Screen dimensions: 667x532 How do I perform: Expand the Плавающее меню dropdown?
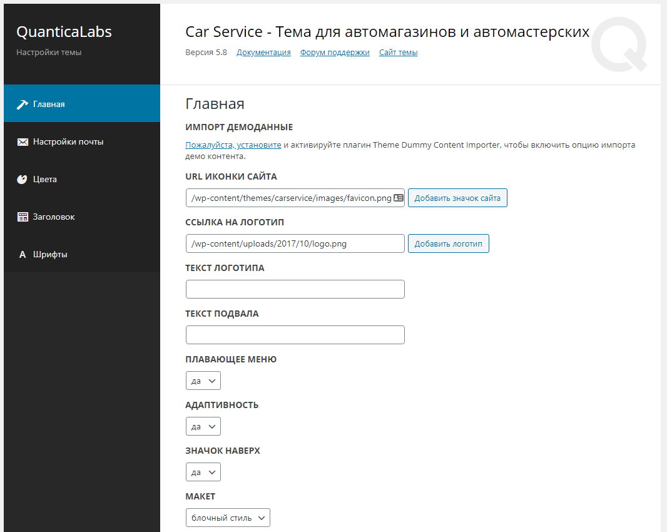coord(203,381)
